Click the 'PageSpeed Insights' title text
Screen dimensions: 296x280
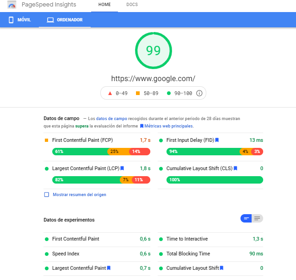(49, 5)
